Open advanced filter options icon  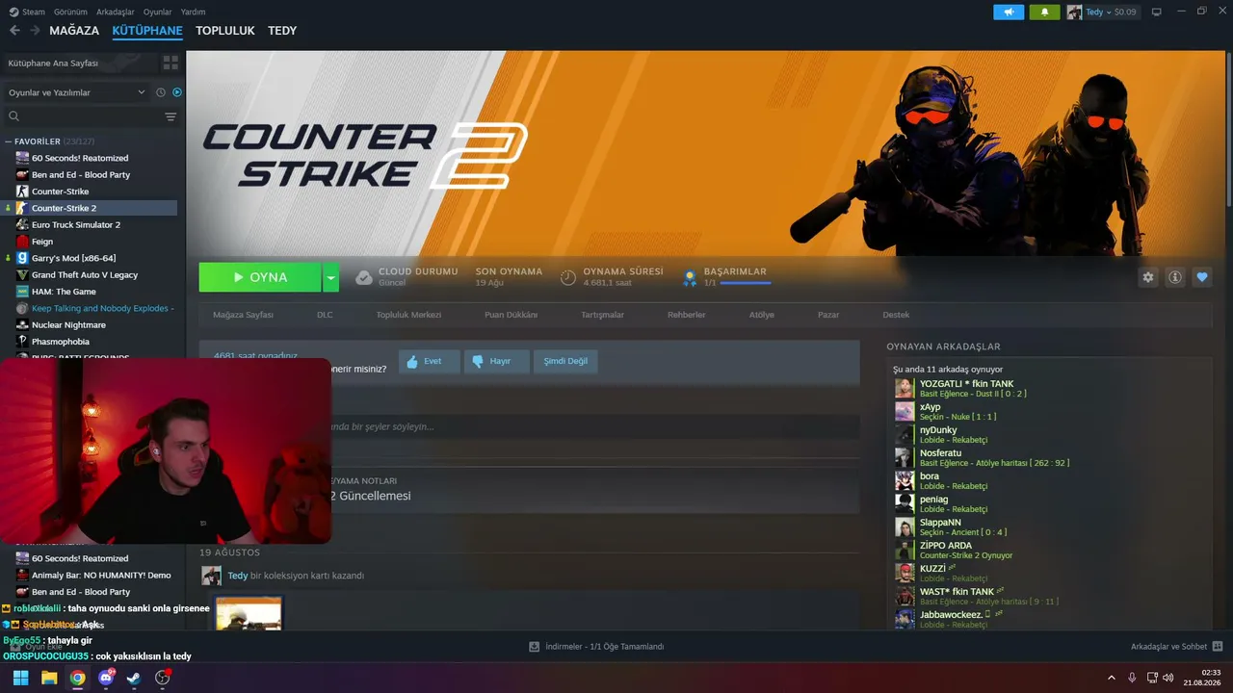171,116
